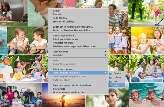The image size is (164, 107).
Task: Select sunset beach silhouette photo
Action: [x=64, y=101]
